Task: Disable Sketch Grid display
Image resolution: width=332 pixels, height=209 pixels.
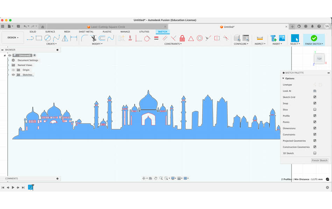Action: pos(315,97)
